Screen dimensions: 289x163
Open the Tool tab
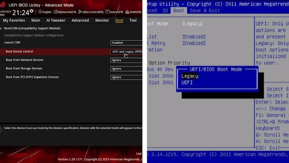pos(133,20)
